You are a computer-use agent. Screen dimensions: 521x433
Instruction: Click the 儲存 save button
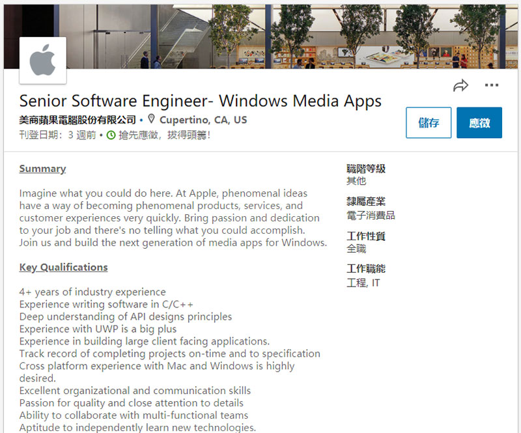click(429, 122)
